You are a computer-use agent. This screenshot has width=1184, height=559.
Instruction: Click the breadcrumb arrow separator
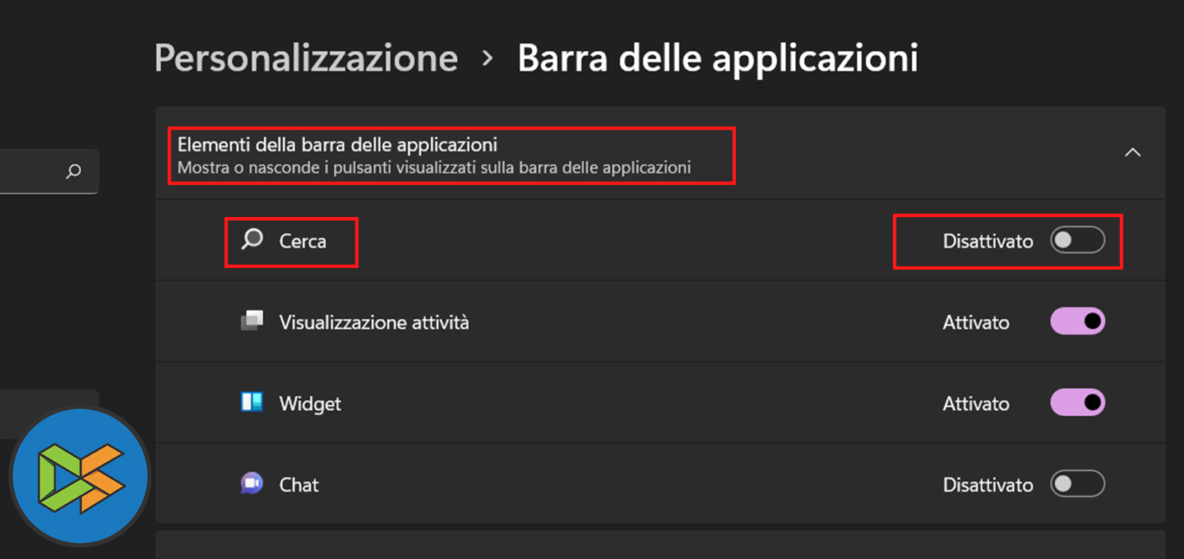click(488, 58)
